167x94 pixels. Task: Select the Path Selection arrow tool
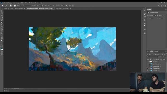tap(2, 36)
